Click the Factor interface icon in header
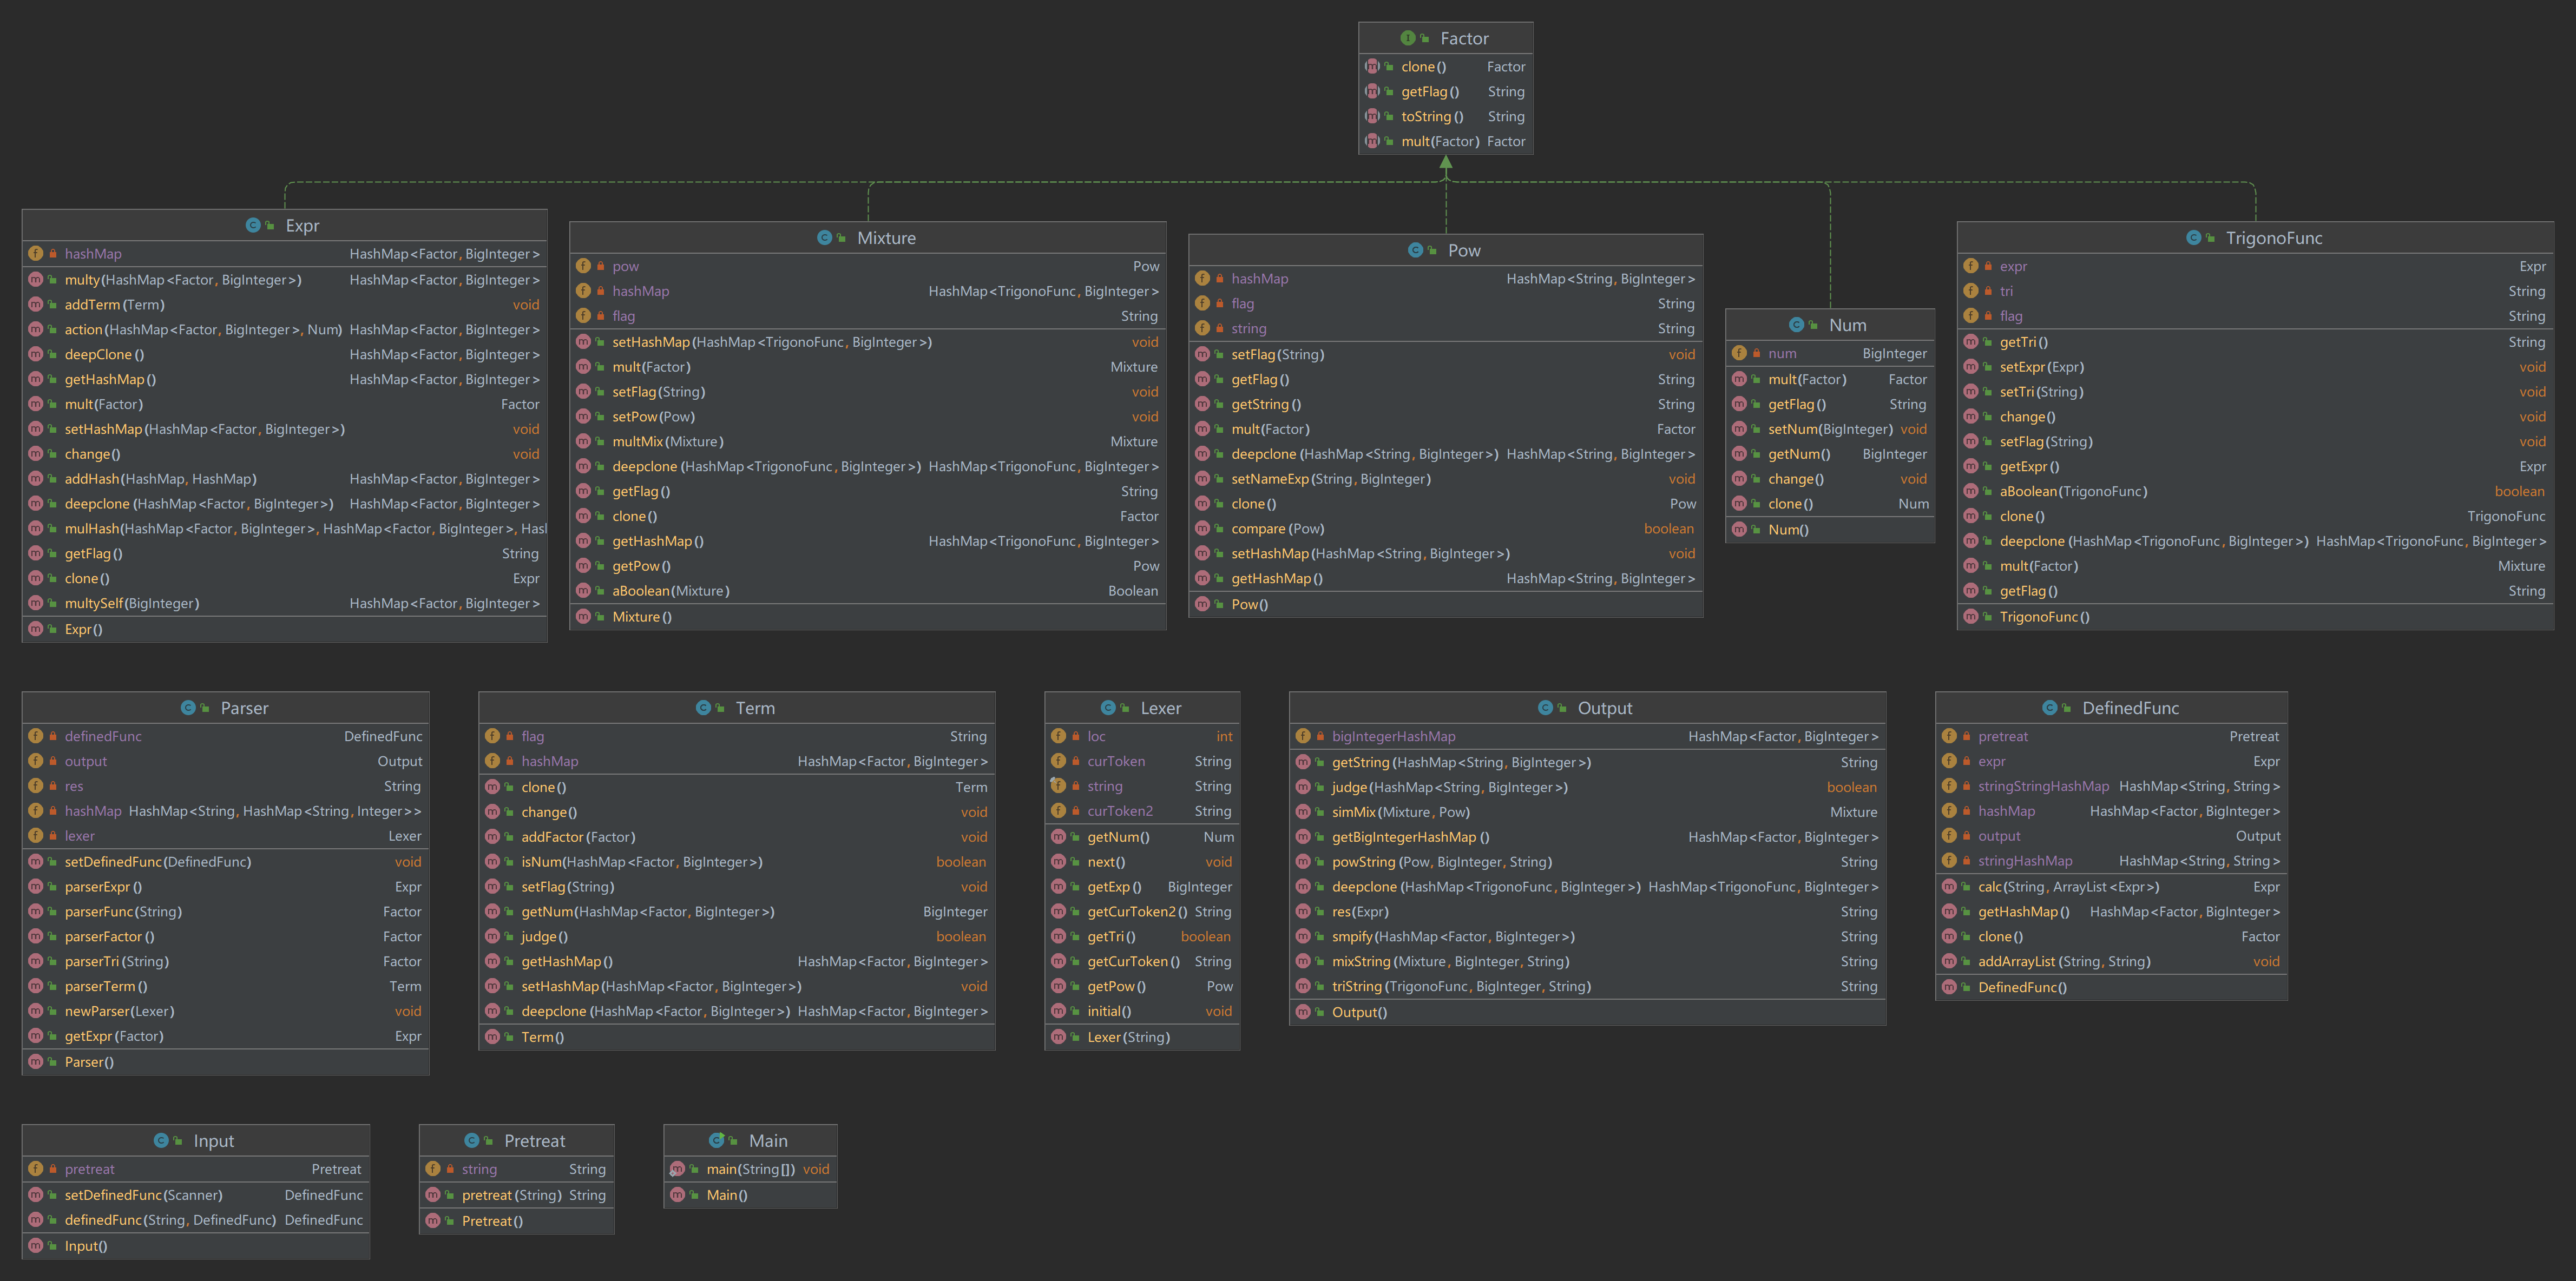 click(1408, 38)
